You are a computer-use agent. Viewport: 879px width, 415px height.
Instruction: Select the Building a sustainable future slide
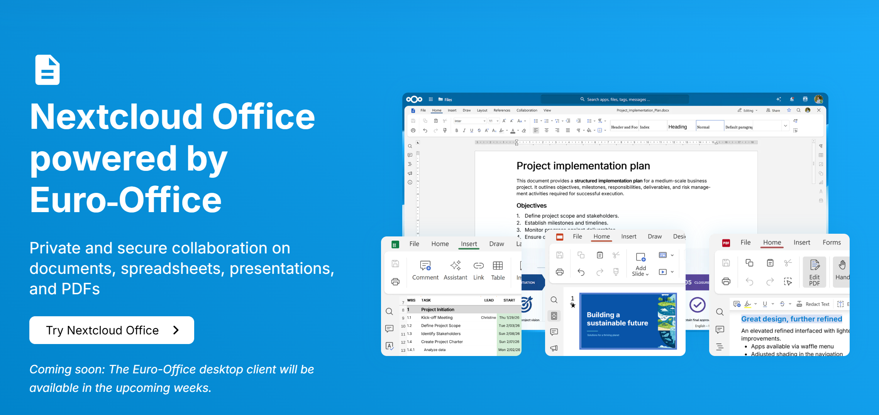[x=628, y=321]
